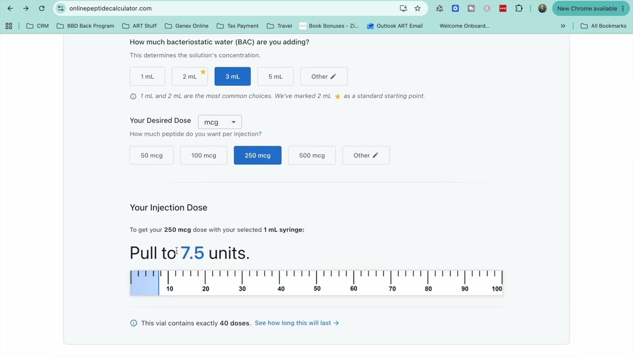Choose Other water amount with pencil
Image resolution: width=633 pixels, height=356 pixels.
coord(323,76)
